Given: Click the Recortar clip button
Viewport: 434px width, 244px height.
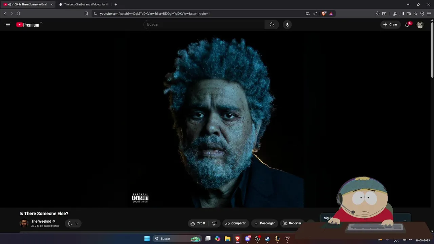Looking at the screenshot, I should pos(292,223).
